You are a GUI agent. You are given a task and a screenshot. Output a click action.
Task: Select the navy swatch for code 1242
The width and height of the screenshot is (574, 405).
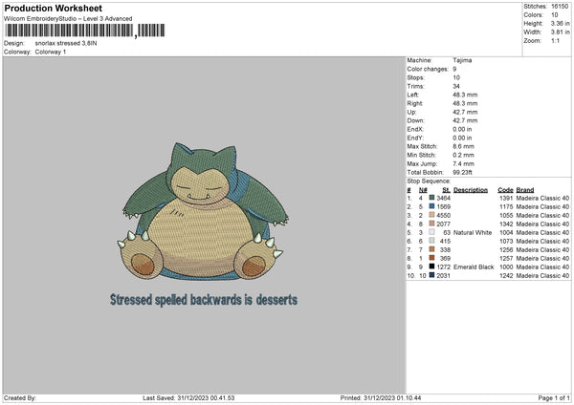point(431,275)
